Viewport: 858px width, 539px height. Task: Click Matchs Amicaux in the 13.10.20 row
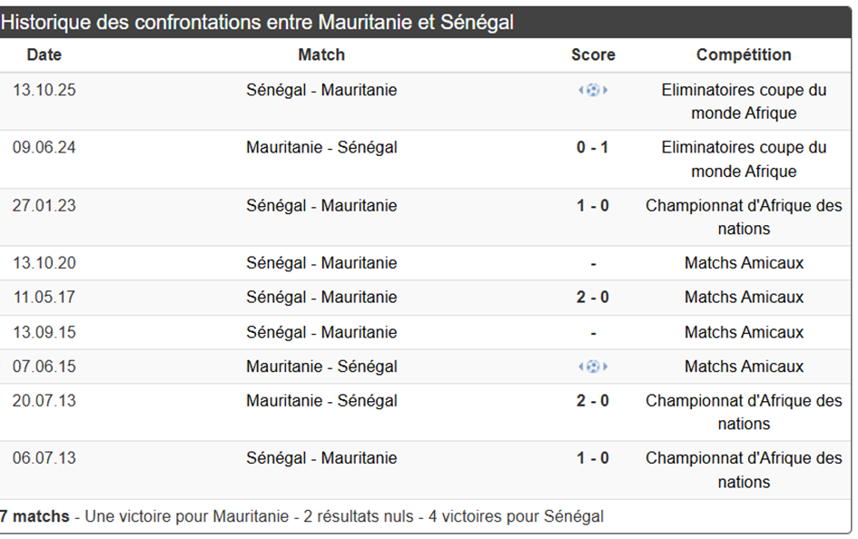tap(744, 263)
